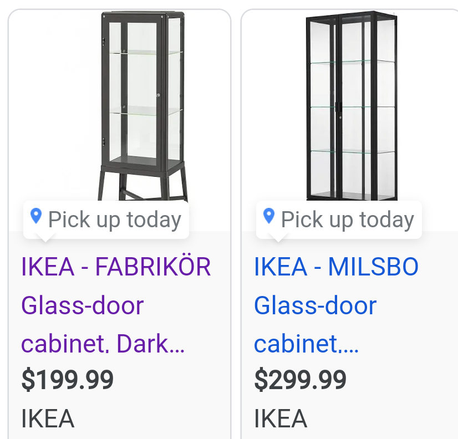Screen dimensions: 458x439
Task: Select the $299.99 price
Action: [301, 380]
